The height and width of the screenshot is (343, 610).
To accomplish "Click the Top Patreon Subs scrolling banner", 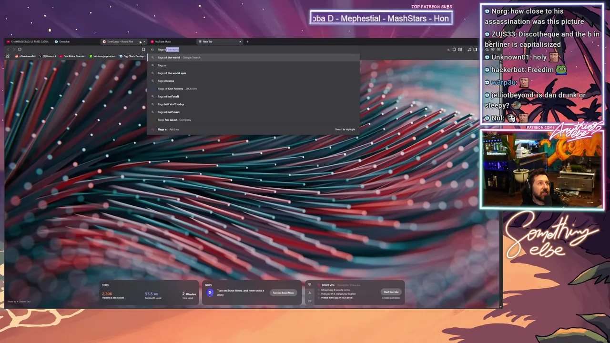I will 381,19.
